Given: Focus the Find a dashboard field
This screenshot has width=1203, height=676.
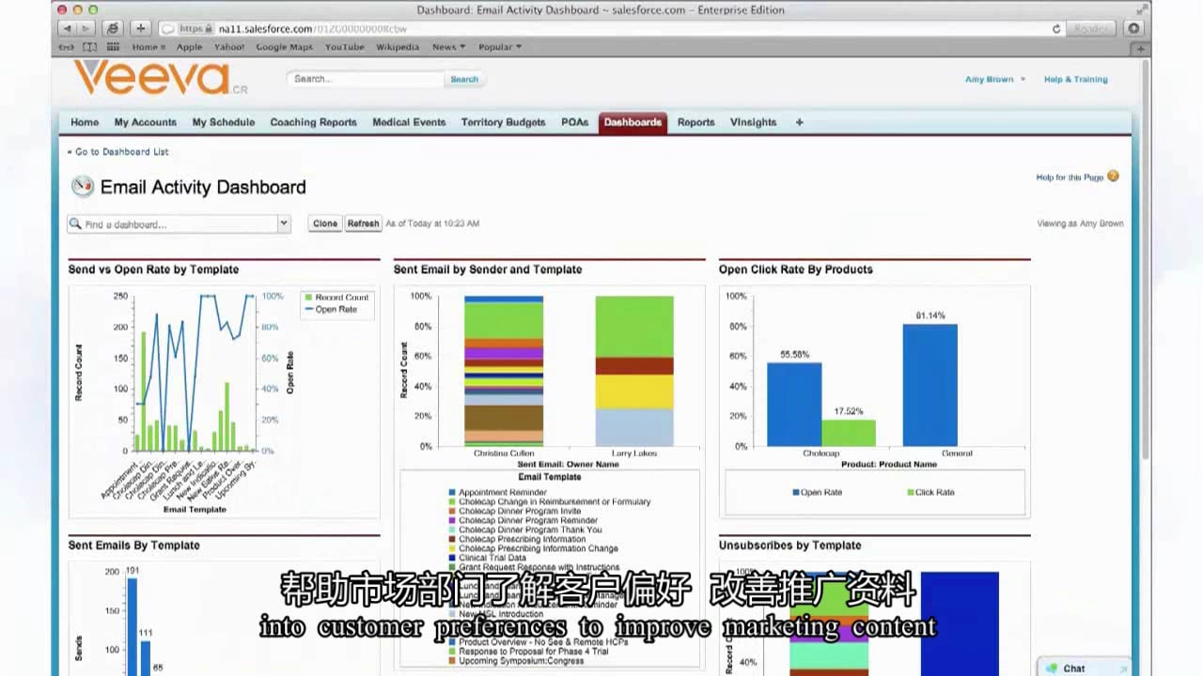Looking at the screenshot, I should click(172, 223).
